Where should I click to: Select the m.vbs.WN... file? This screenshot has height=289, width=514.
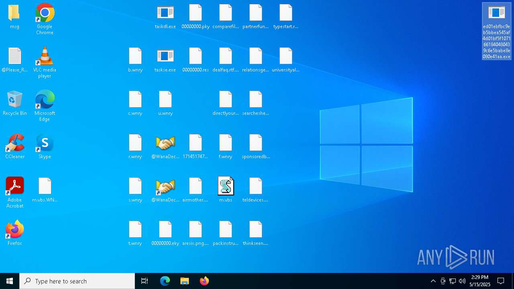45,190
